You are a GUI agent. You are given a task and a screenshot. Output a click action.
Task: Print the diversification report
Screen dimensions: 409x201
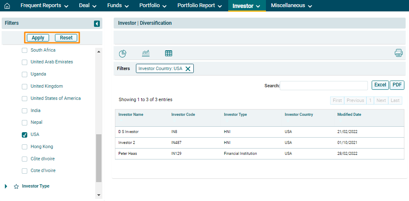click(x=398, y=53)
